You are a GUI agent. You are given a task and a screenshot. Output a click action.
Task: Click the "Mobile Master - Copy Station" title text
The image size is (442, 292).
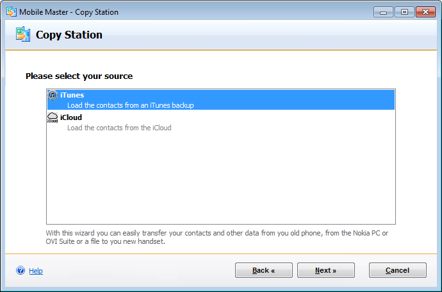coord(69,12)
